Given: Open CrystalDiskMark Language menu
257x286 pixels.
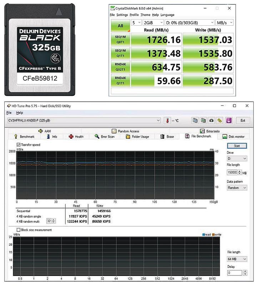Looking at the screenshot, I should 167,15.
